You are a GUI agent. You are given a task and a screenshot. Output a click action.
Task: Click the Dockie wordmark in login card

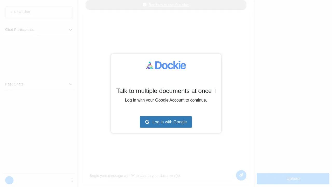pos(170,65)
